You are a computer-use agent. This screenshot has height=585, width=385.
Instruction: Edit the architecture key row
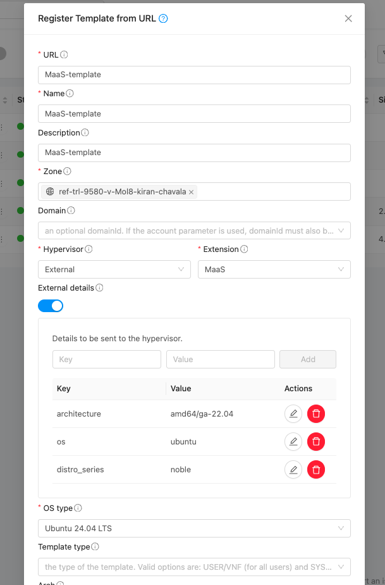293,414
